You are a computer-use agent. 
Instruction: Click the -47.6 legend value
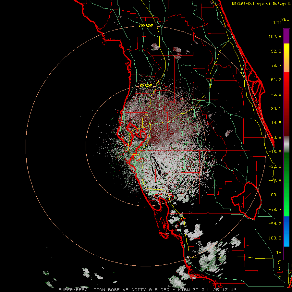pos(275,181)
